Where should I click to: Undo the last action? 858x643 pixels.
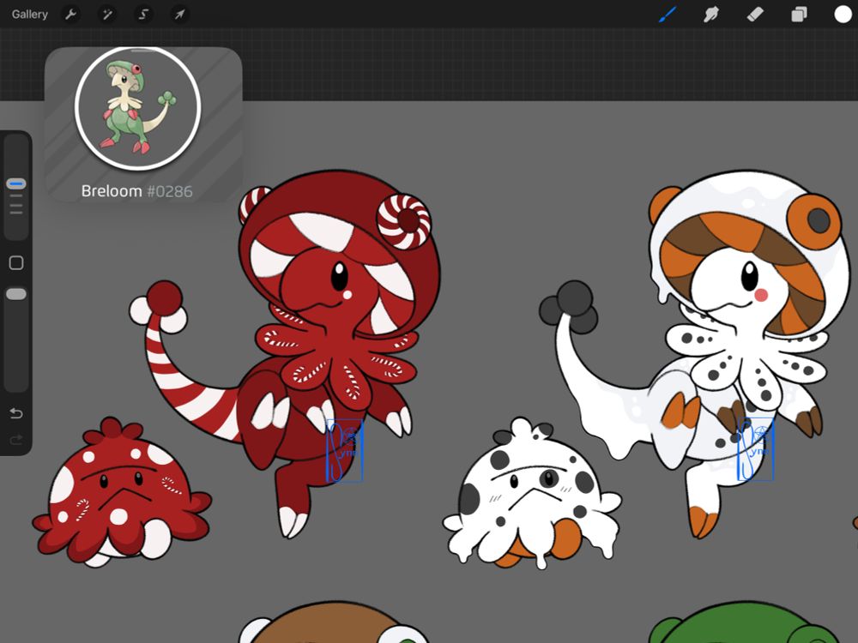(15, 413)
